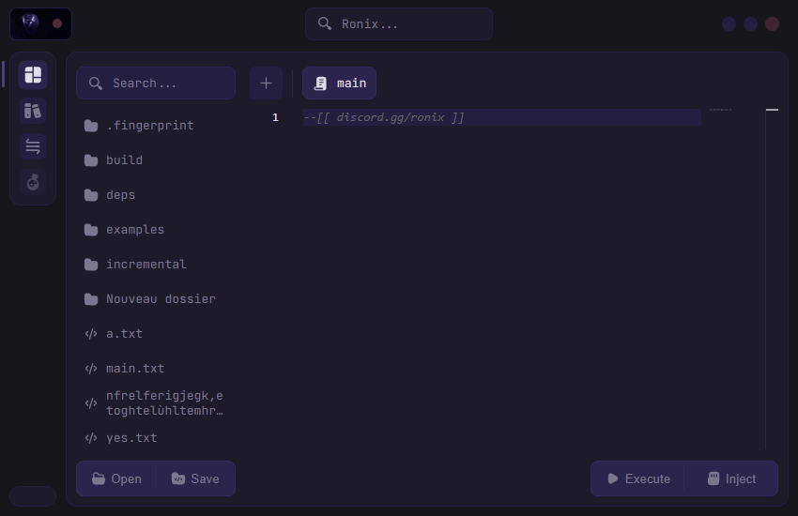Add a new tab with plus button
This screenshot has height=516, width=798.
[266, 83]
